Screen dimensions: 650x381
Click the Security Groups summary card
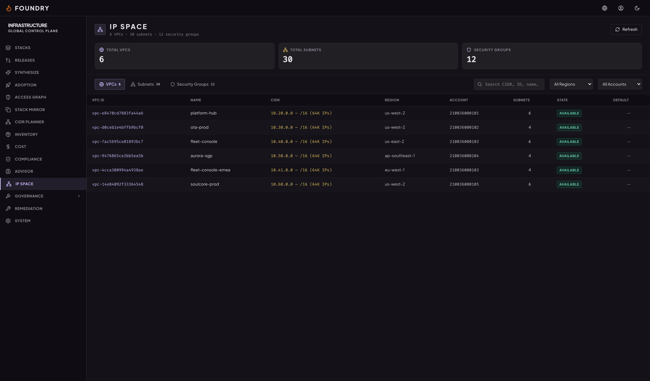pyautogui.click(x=552, y=56)
